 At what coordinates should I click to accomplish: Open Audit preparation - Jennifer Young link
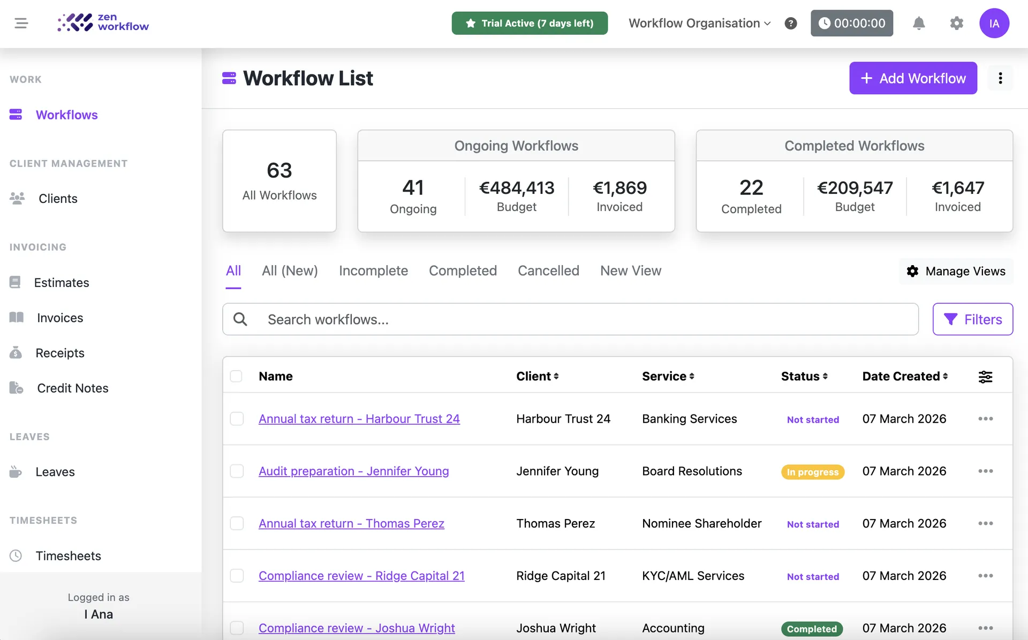(x=354, y=471)
